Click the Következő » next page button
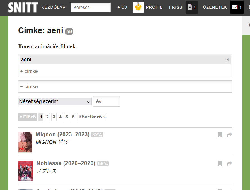The height and width of the screenshot is (190, 250). 92,117
